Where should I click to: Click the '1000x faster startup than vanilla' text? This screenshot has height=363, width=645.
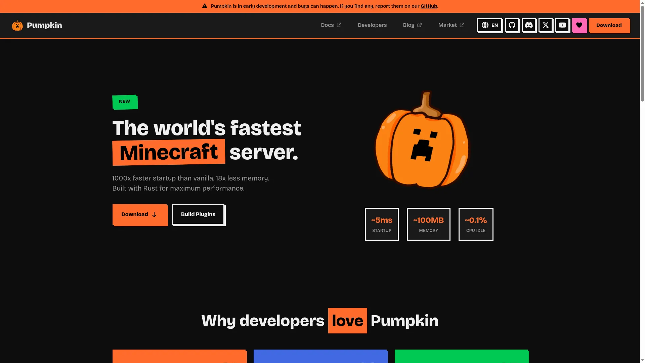[x=163, y=178]
